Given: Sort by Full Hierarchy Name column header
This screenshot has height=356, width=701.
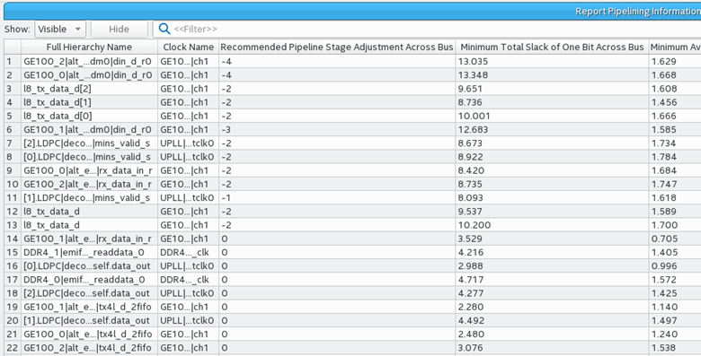Looking at the screenshot, I should pos(89,47).
